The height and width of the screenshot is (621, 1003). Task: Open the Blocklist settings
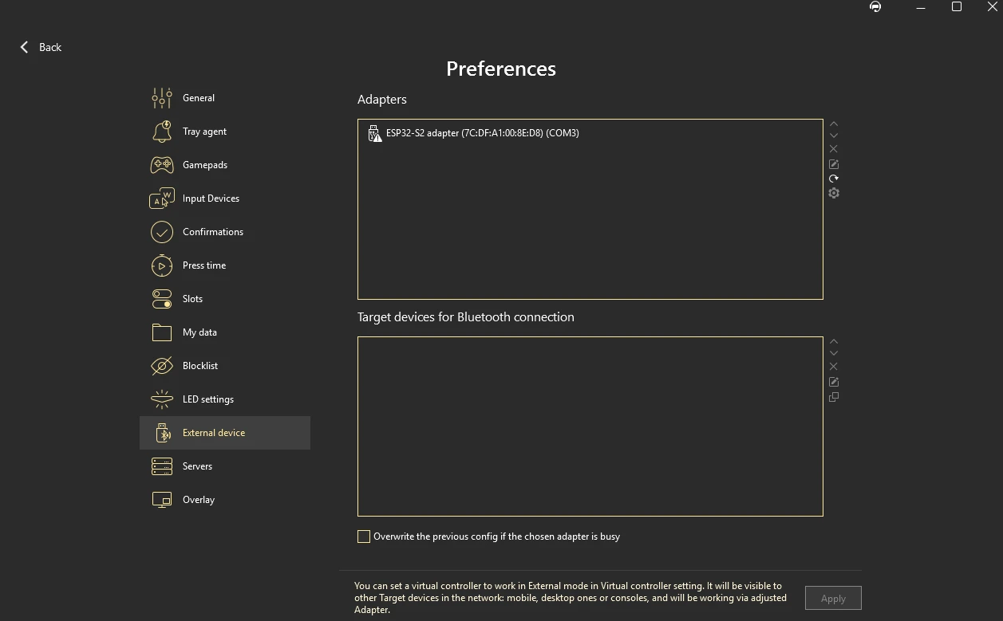224,366
